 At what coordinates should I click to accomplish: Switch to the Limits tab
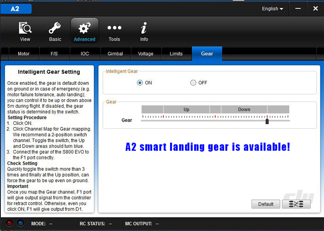pos(176,54)
